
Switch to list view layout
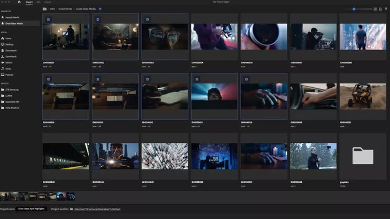pyautogui.click(x=381, y=9)
